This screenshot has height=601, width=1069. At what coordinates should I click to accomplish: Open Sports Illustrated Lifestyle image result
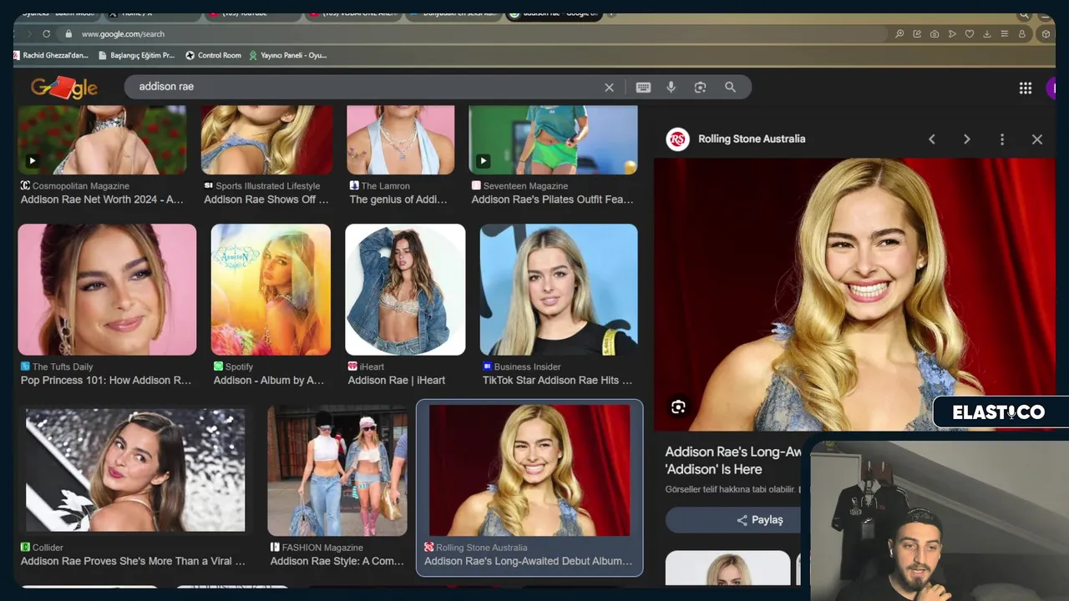pos(267,140)
